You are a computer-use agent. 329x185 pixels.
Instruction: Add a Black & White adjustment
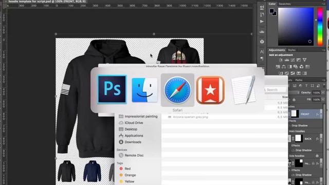coord(289,67)
